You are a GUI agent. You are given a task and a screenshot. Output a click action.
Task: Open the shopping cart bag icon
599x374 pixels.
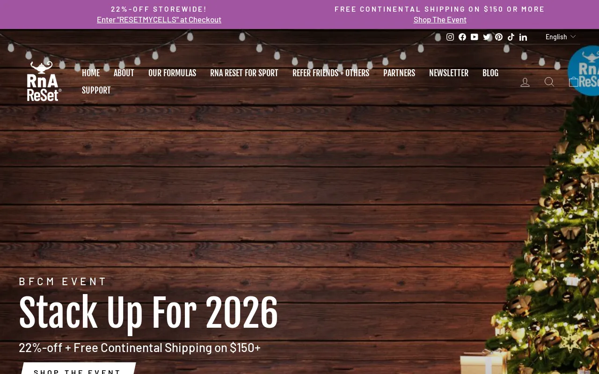(573, 82)
